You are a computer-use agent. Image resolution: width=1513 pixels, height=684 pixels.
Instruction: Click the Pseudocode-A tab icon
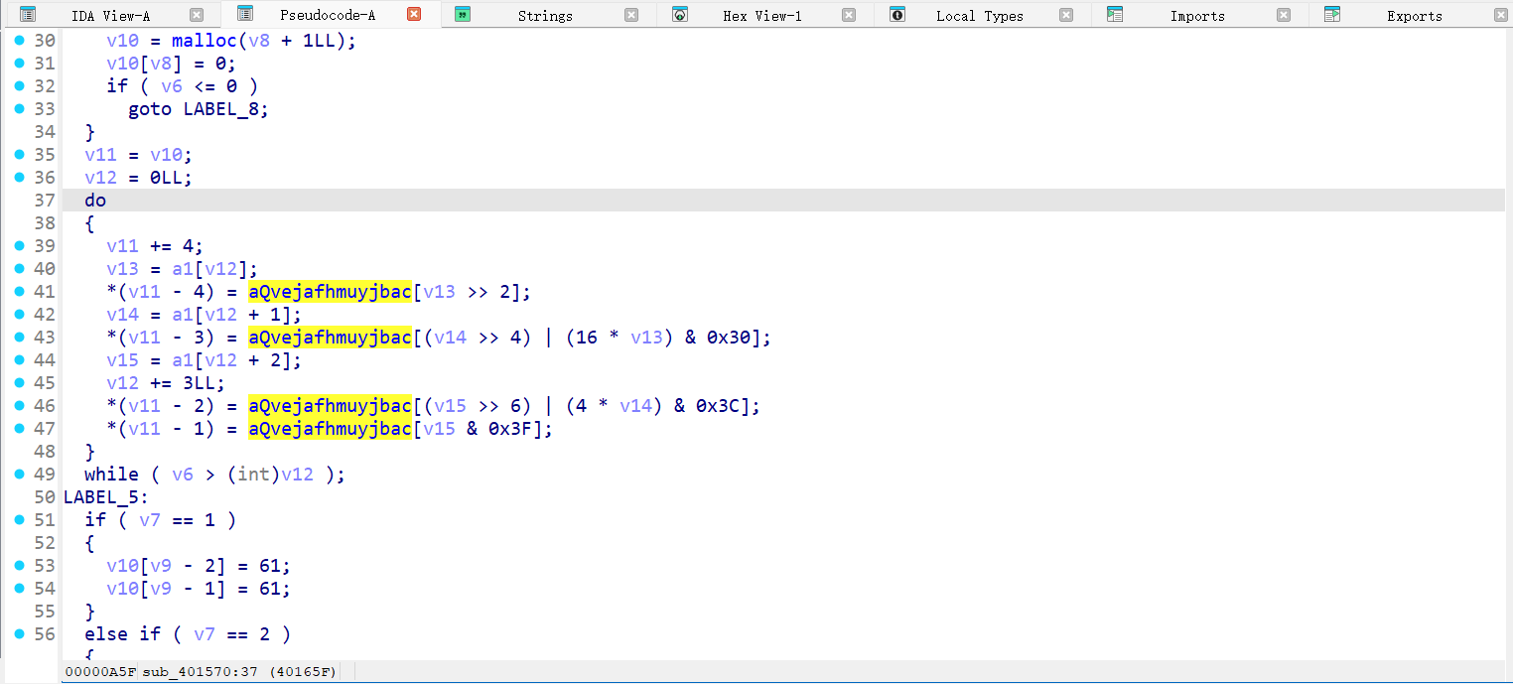point(244,14)
